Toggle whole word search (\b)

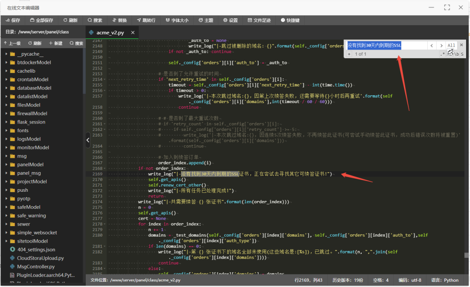[457, 54]
